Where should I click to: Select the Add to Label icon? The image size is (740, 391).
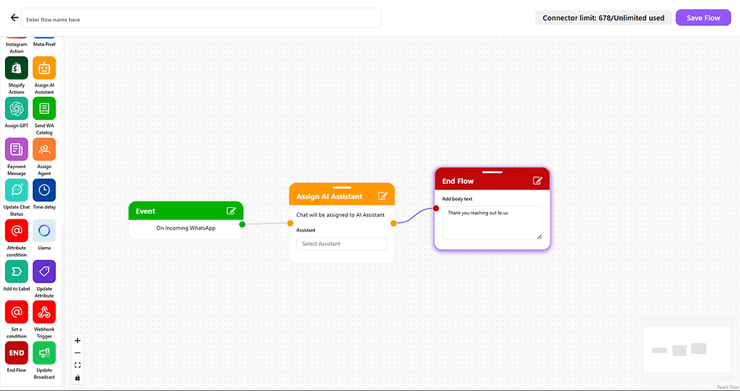(17, 271)
